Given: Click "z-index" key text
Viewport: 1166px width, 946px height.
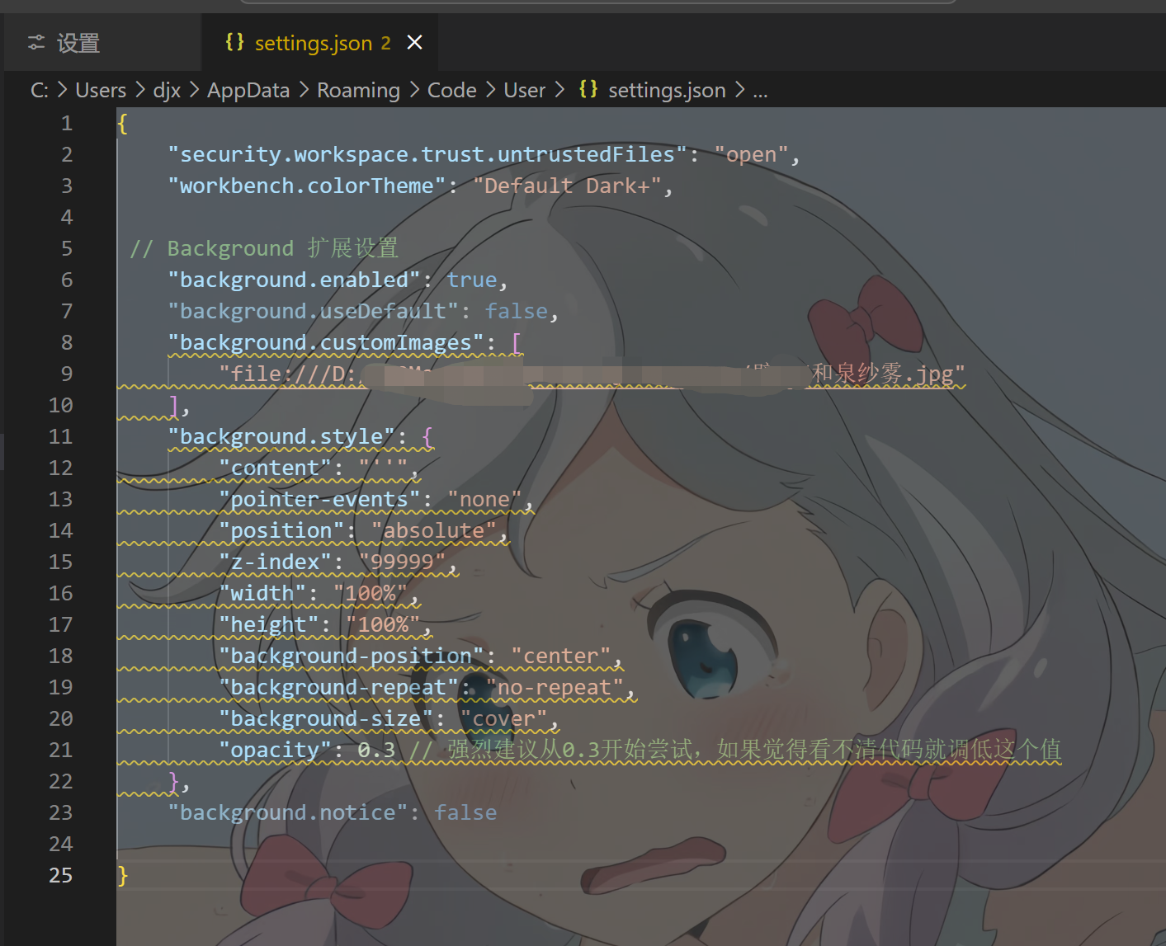Looking at the screenshot, I should pyautogui.click(x=276, y=562).
